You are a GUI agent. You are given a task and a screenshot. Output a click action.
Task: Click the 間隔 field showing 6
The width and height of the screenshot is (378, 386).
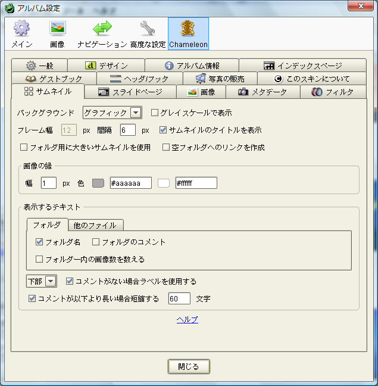(128, 130)
